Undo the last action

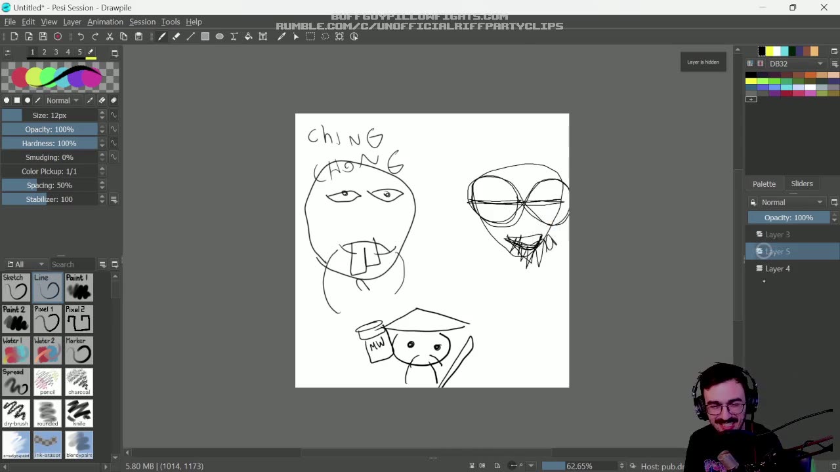point(81,37)
